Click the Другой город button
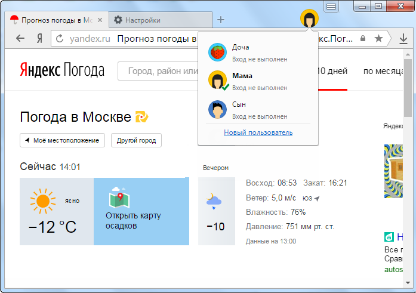 136,140
